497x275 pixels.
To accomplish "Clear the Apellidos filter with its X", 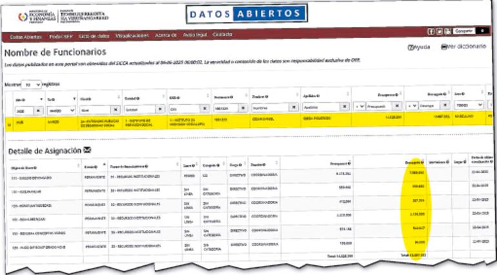I will (345, 108).
